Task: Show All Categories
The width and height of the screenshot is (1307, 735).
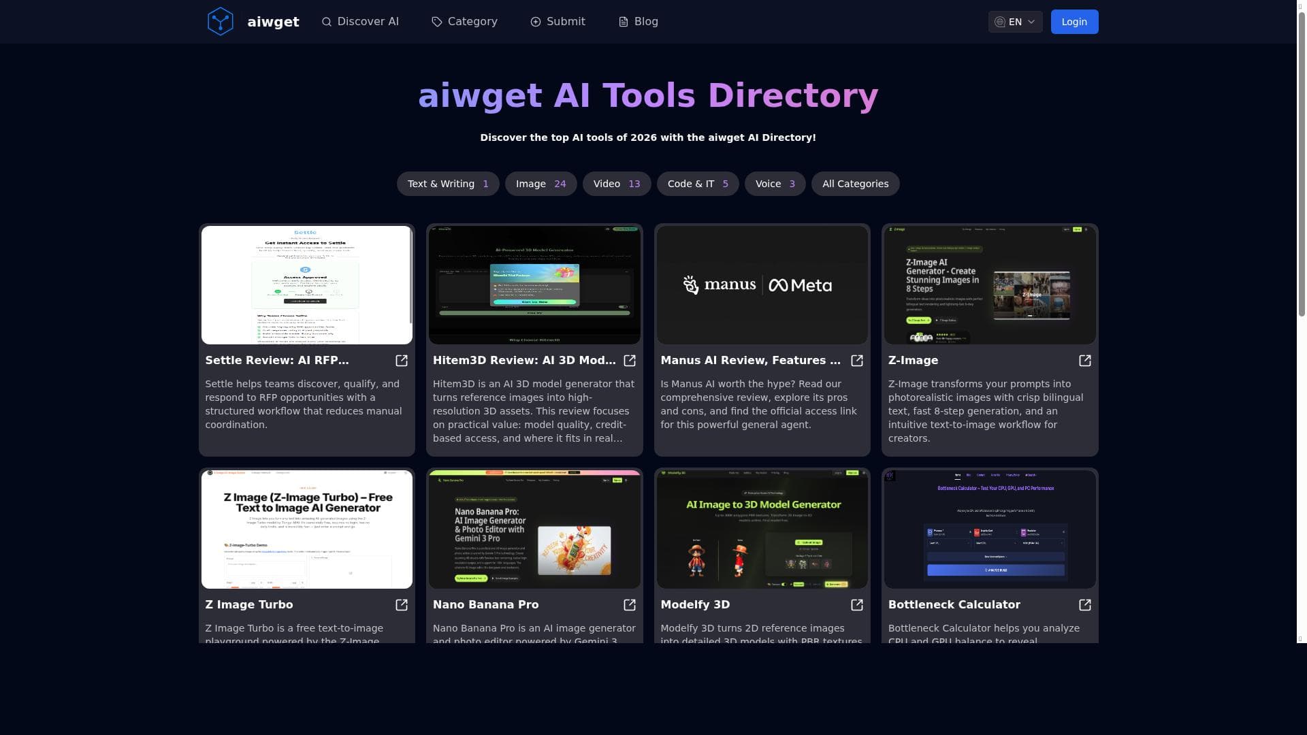Action: tap(856, 184)
